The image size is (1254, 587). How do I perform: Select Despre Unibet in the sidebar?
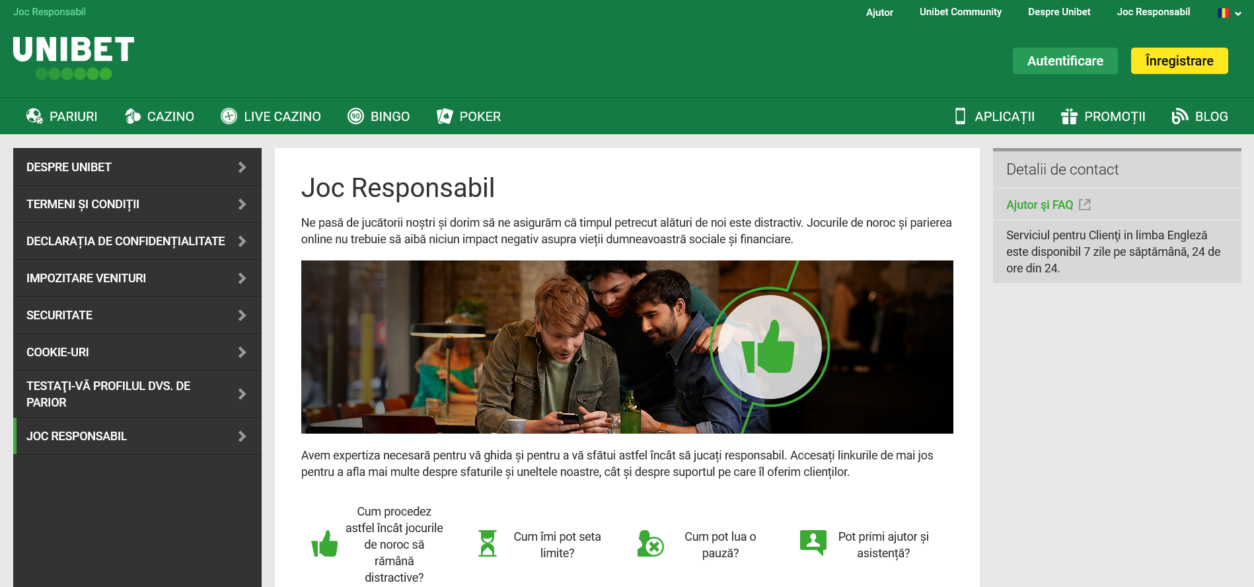click(x=137, y=167)
